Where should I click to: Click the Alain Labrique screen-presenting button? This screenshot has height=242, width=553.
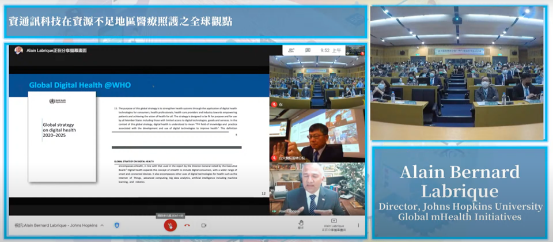(x=334, y=225)
